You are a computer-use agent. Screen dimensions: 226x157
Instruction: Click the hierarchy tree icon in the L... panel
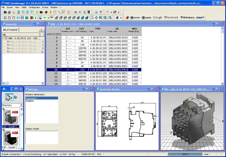point(9,97)
